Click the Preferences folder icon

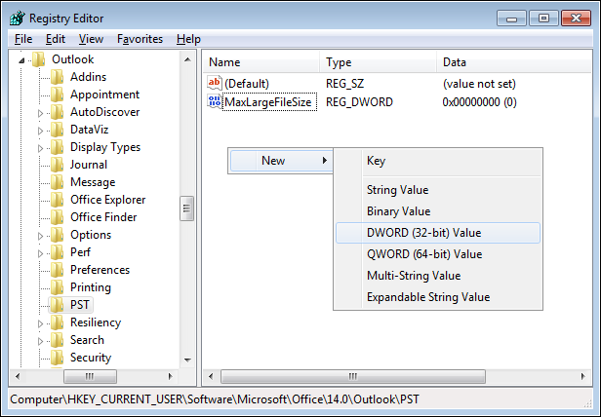click(58, 270)
